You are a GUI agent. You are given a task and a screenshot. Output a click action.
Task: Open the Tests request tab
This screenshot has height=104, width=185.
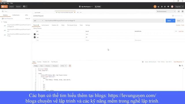coord(81,25)
